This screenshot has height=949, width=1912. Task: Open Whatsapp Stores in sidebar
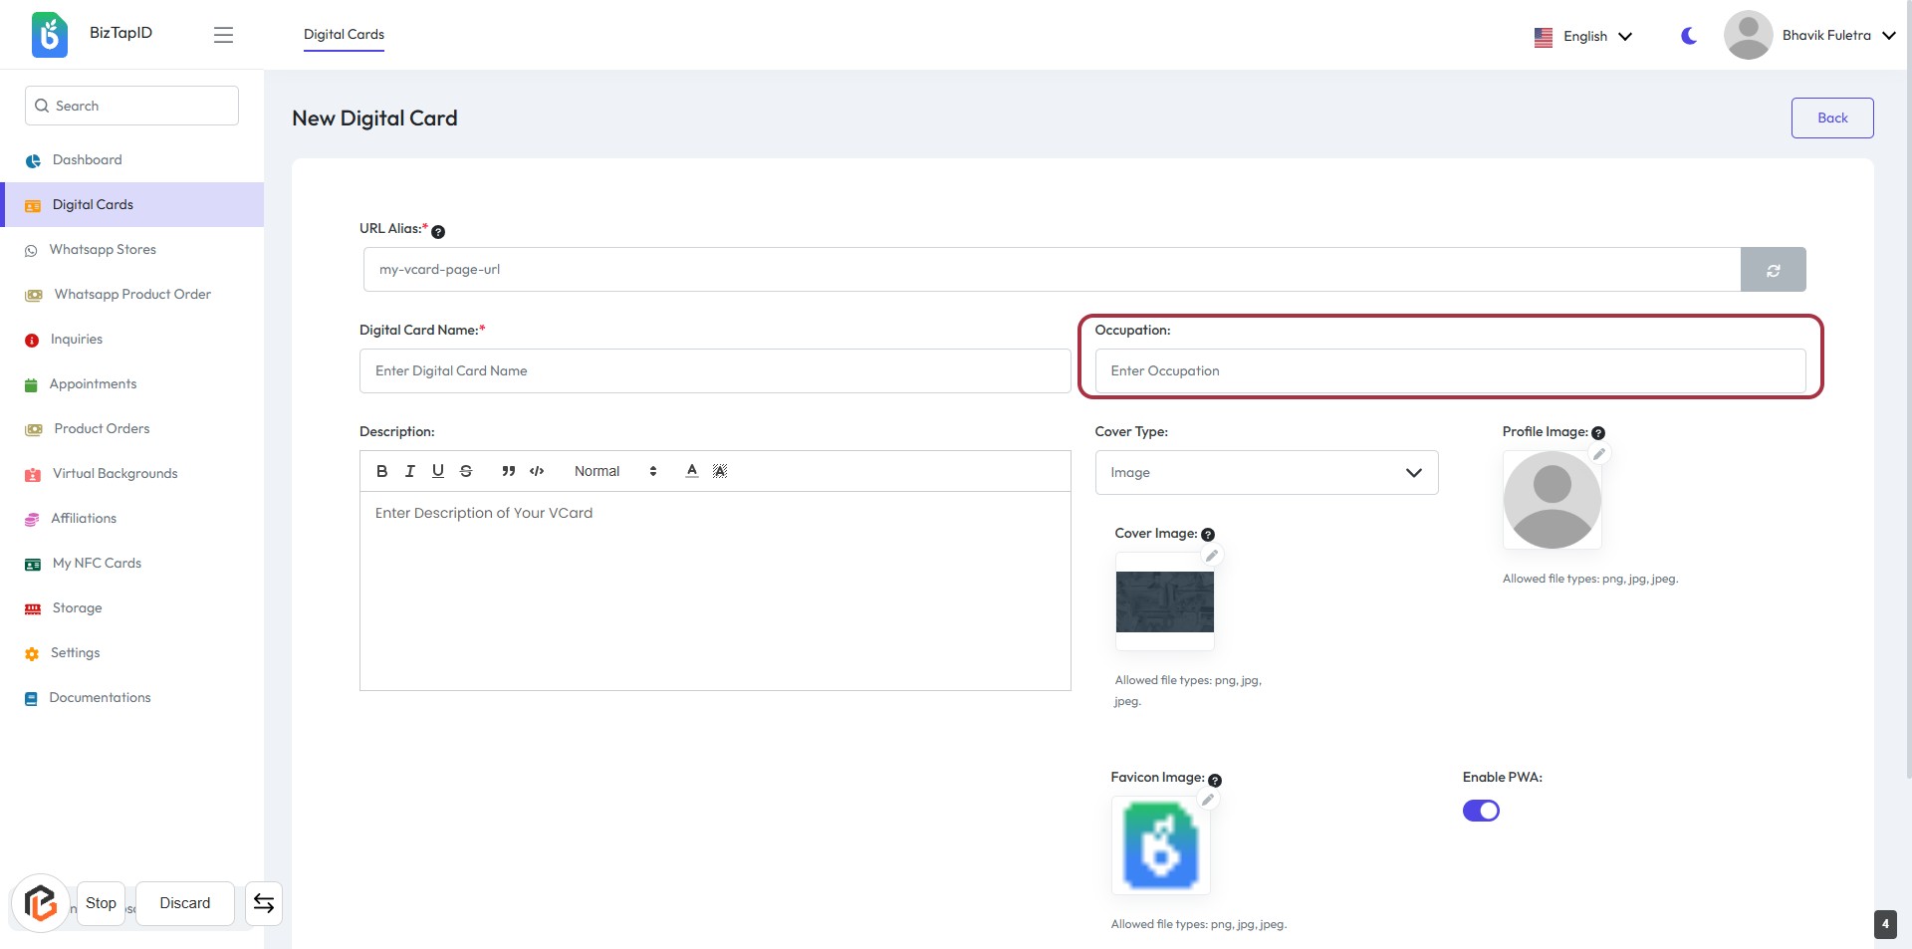pyautogui.click(x=103, y=250)
